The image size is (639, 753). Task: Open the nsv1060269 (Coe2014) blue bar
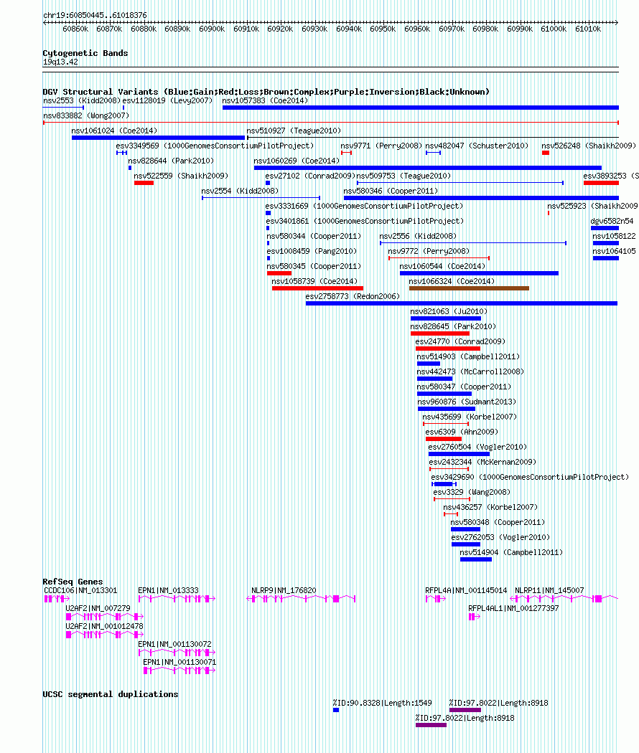pyautogui.click(x=427, y=168)
